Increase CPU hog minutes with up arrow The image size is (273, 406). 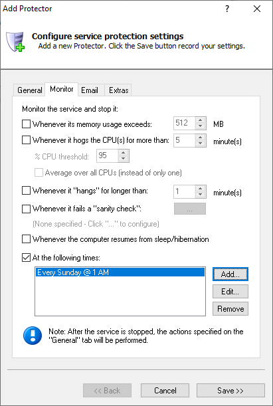coord(201,138)
